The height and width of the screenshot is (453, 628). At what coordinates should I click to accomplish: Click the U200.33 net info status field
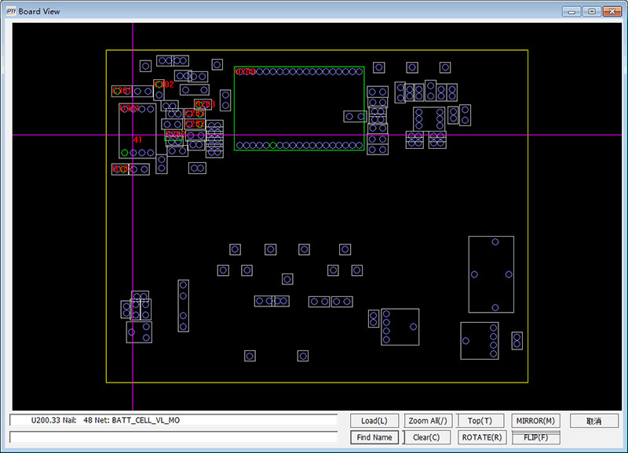pyautogui.click(x=176, y=421)
